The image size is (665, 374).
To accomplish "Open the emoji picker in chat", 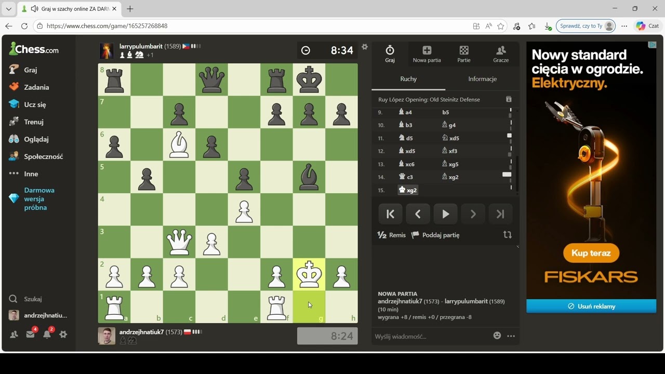I will 497,336.
